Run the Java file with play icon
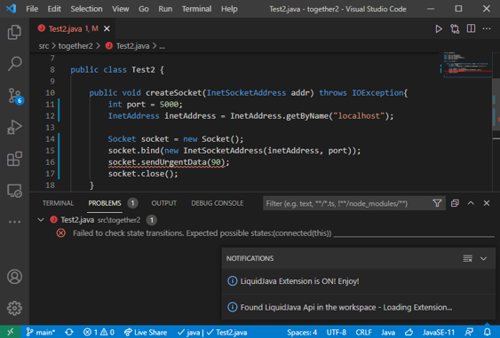 (x=439, y=29)
